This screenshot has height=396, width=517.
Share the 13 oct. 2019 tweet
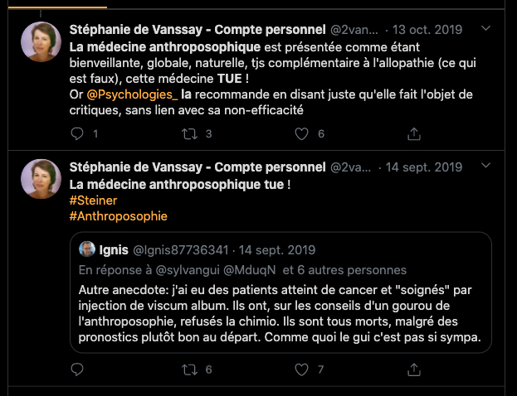413,133
